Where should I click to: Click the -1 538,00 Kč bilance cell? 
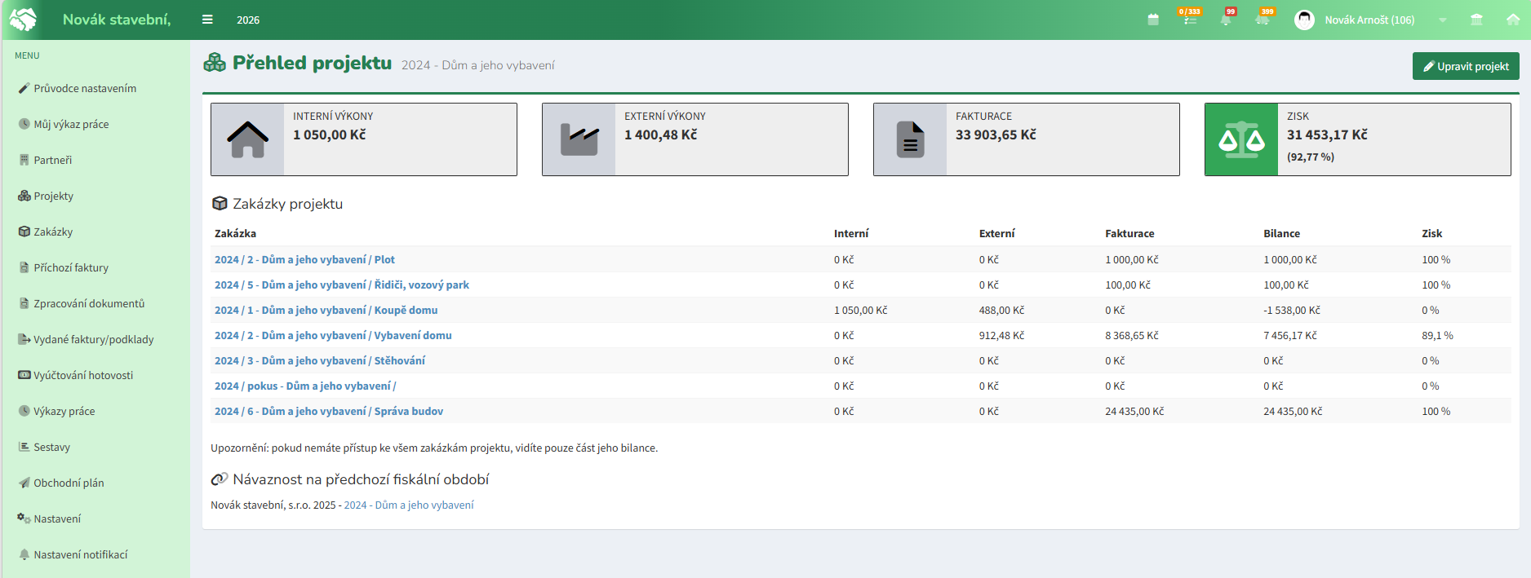[x=1292, y=311]
